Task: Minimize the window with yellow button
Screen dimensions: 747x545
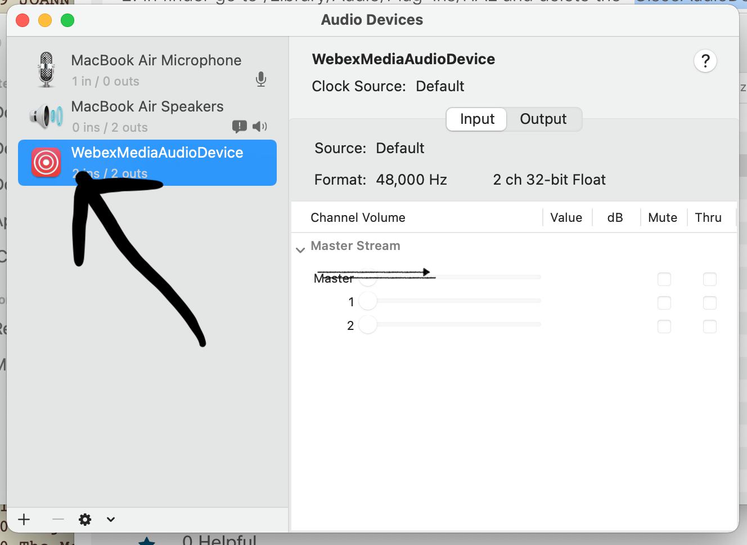Action: pyautogui.click(x=45, y=20)
